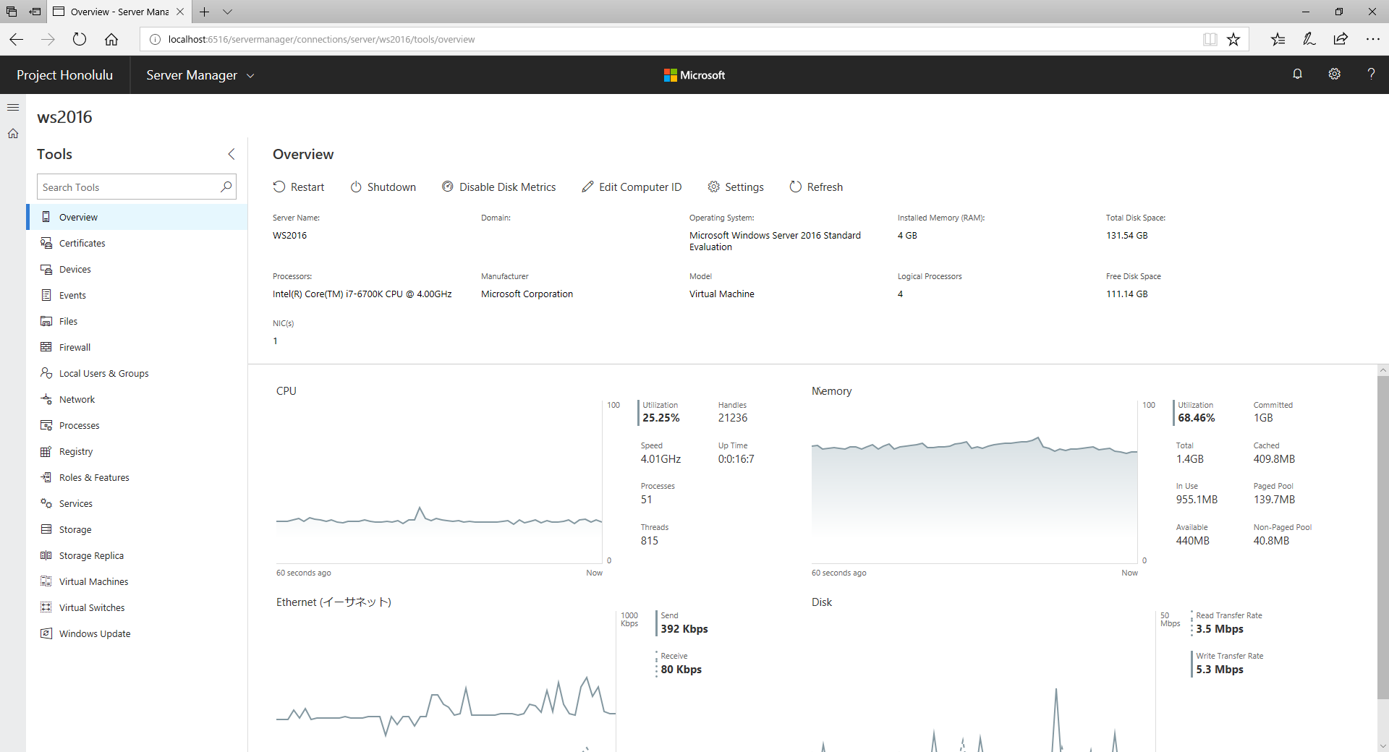Viewport: 1389px width, 752px height.
Task: Open Local Users & Groups
Action: pyautogui.click(x=102, y=373)
